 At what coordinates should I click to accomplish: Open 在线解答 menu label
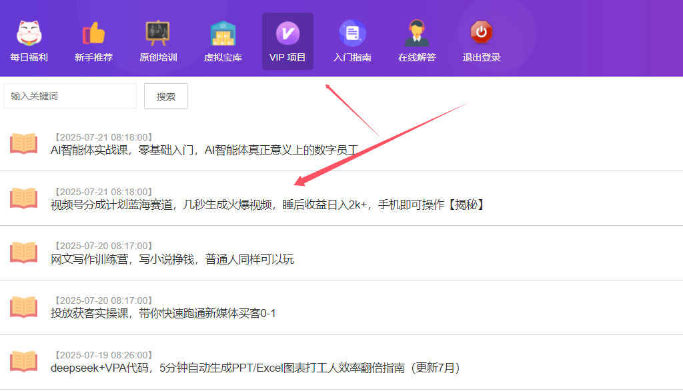[417, 57]
